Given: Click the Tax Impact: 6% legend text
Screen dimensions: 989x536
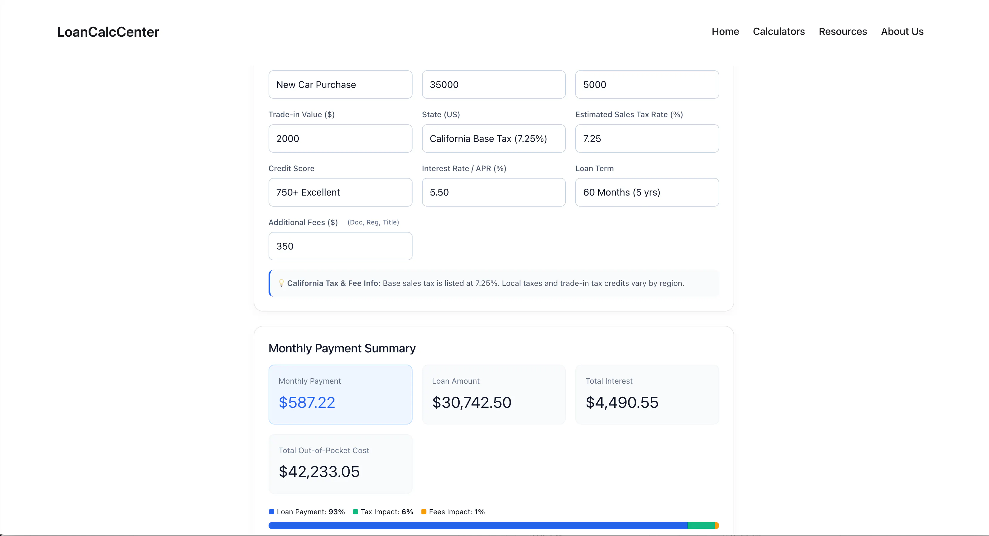Looking at the screenshot, I should pyautogui.click(x=387, y=512).
